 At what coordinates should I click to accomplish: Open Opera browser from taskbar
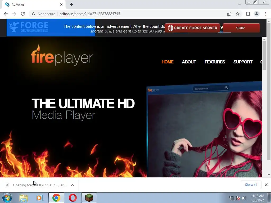tap(73, 198)
